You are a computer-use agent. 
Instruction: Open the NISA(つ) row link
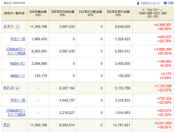tap(18, 76)
